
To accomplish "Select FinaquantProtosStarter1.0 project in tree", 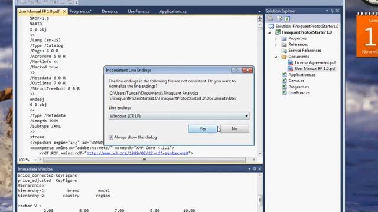I will (x=307, y=32).
